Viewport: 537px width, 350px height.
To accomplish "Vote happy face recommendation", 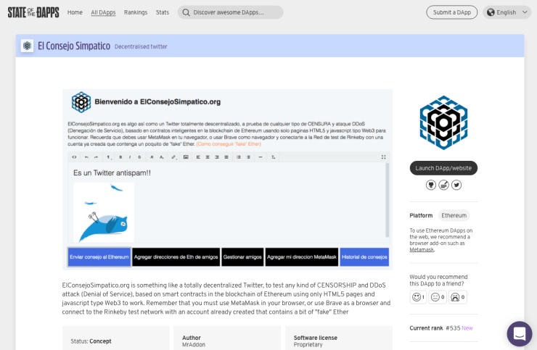I will point(417,296).
